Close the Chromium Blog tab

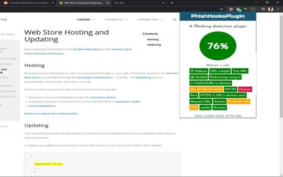coord(53,3)
